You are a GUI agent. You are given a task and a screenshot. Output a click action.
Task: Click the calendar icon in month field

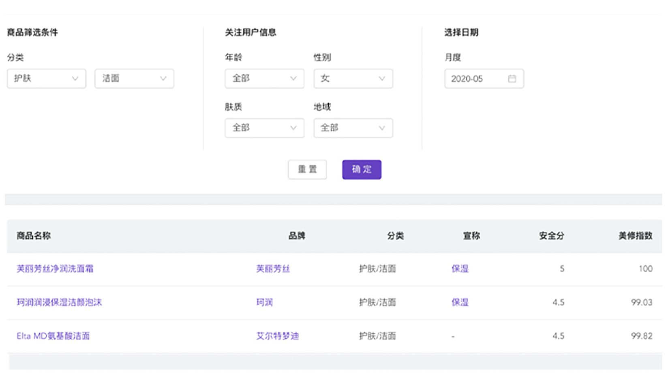pos(512,79)
